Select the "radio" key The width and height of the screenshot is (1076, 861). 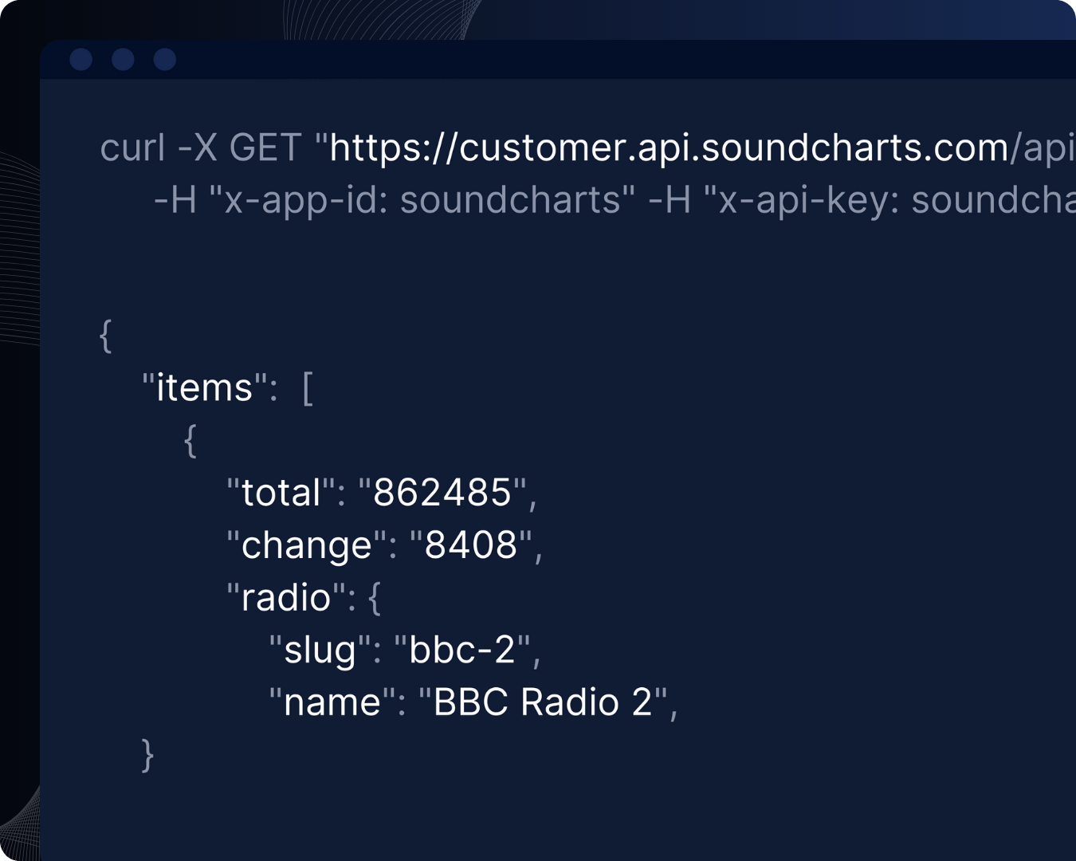[285, 598]
